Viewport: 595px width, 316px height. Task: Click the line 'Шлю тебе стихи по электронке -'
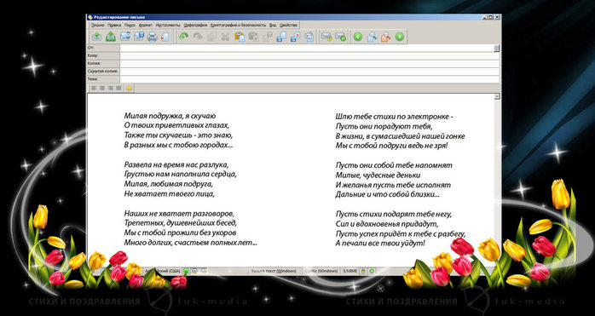pyautogui.click(x=395, y=117)
